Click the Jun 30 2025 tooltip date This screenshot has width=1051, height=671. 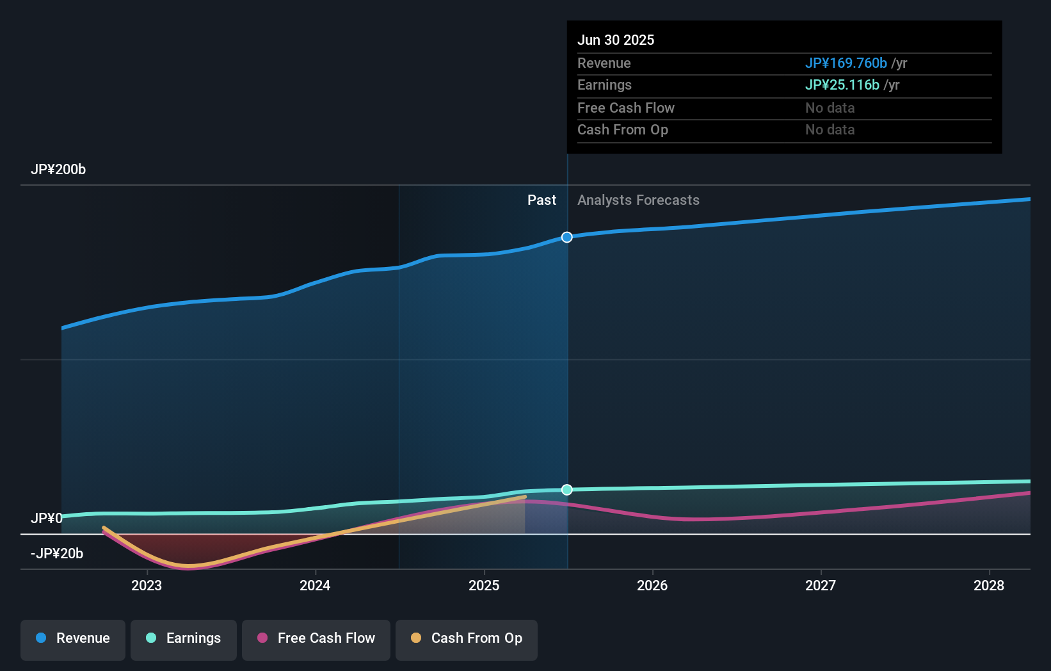(x=616, y=40)
